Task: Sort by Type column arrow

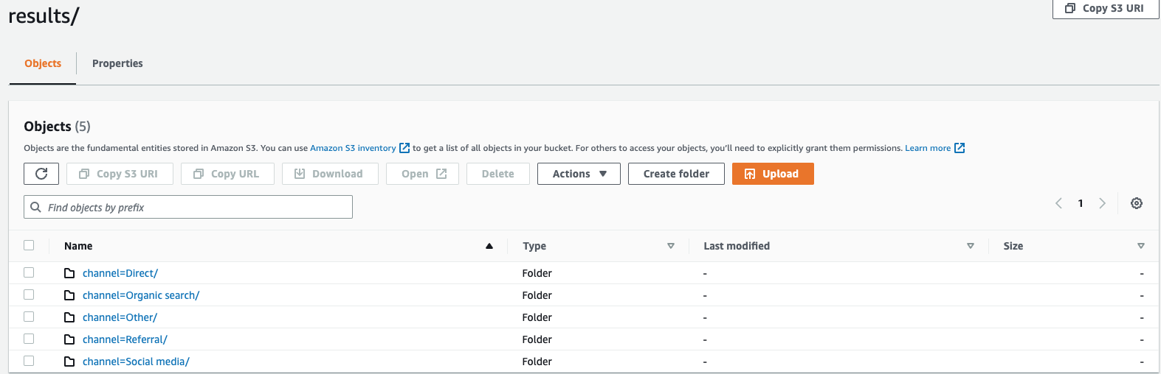Action: click(x=671, y=246)
